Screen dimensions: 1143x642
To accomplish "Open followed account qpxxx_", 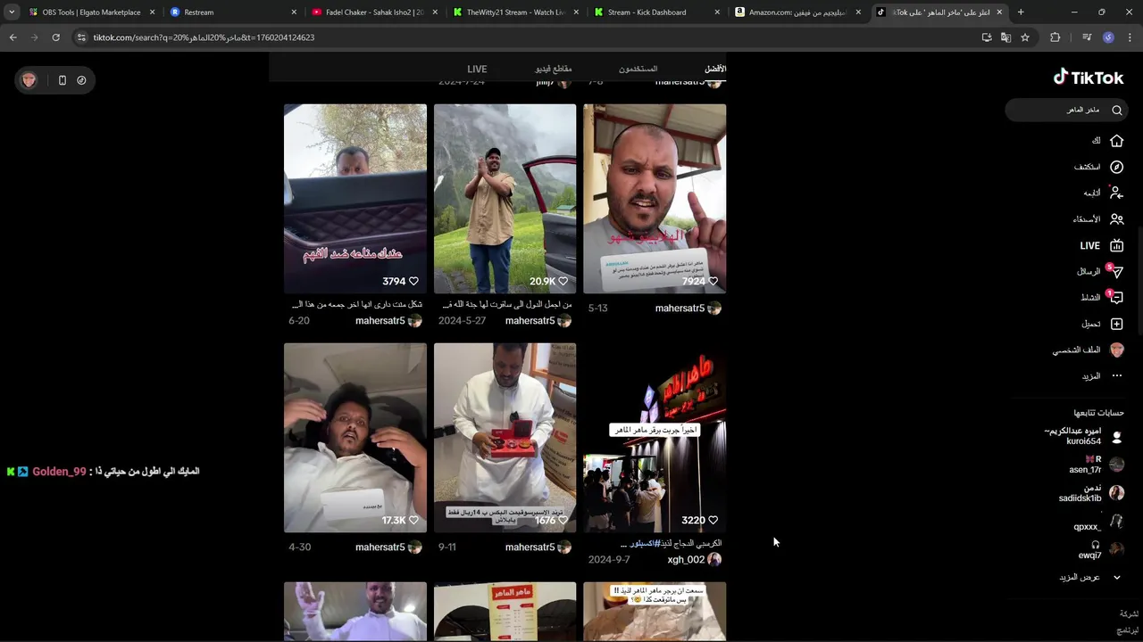I will click(x=1097, y=523).
